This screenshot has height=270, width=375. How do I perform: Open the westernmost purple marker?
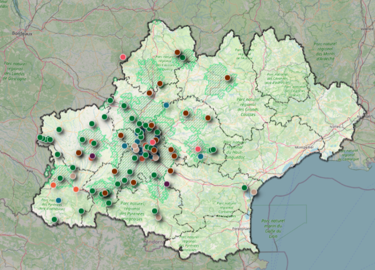click(92, 156)
